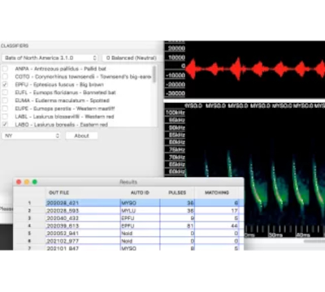The width and height of the screenshot is (325, 292).
Task: Click the 100kHz frequency axis label
Action: (175, 113)
